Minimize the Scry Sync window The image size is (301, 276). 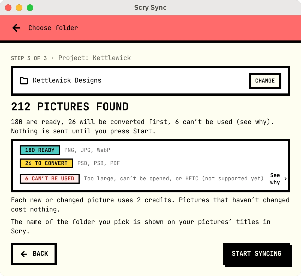coord(19,8)
